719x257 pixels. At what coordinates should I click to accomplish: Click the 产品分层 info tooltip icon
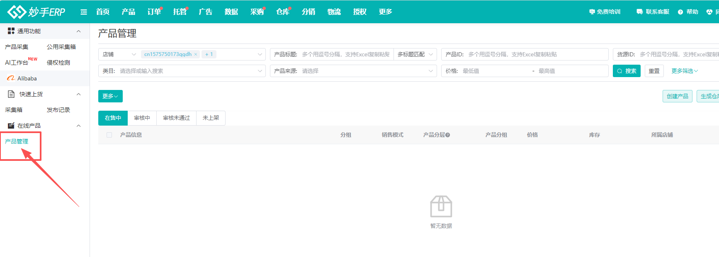pyautogui.click(x=448, y=135)
